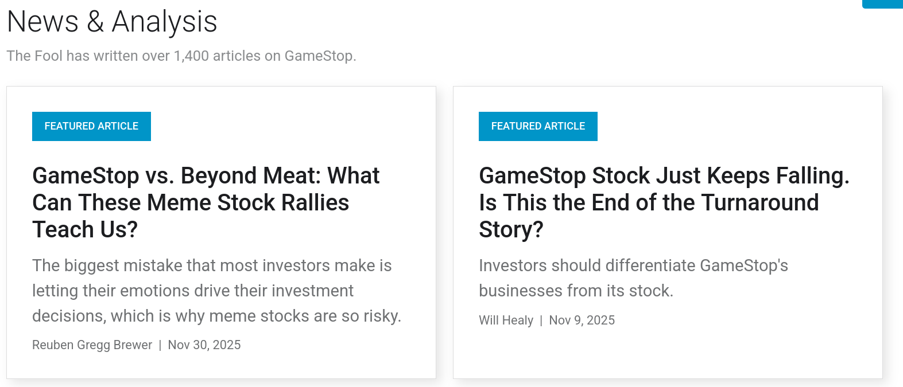The height and width of the screenshot is (387, 903).
Task: Click 'Teach Us?' on the left headline's last line
Action: [x=85, y=229]
